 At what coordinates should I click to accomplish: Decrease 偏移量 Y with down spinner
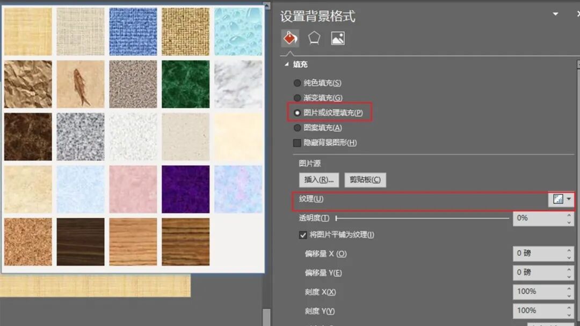click(569, 277)
